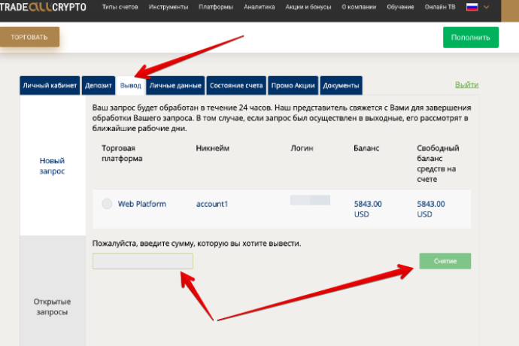Open the Типы счетов menu
519x346 pixels.
[x=120, y=7]
